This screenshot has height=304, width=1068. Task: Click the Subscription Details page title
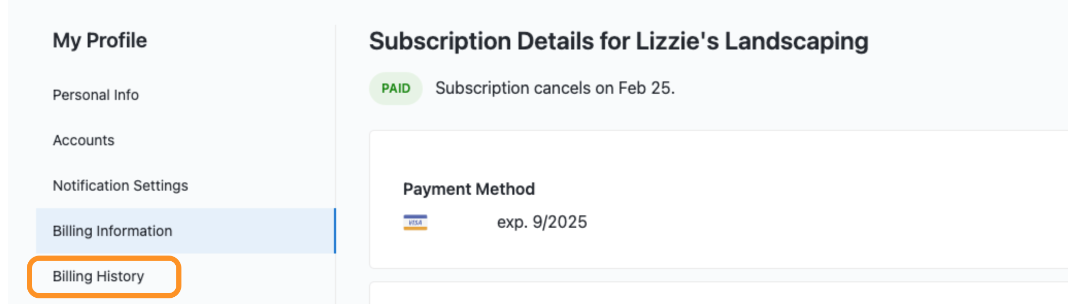coord(619,41)
